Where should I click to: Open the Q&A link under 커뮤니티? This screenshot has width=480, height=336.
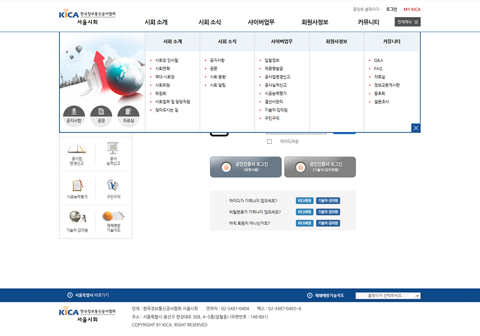[378, 60]
